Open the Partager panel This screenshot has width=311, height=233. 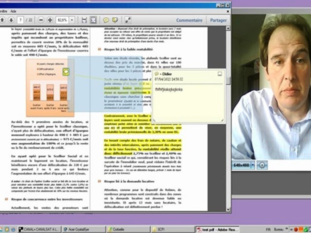[x=218, y=20]
